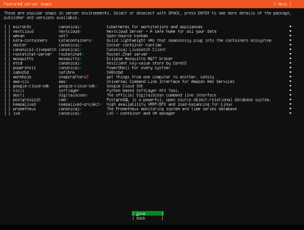Click the katacontainers verified checkmark
304x230 pixels.
coord(92,40)
